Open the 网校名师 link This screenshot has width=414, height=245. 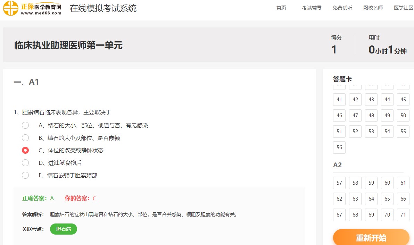click(373, 8)
